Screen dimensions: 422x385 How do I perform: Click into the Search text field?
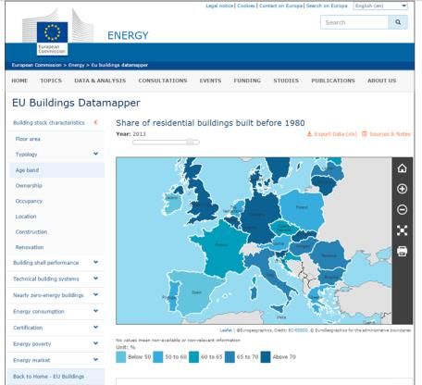(354, 22)
